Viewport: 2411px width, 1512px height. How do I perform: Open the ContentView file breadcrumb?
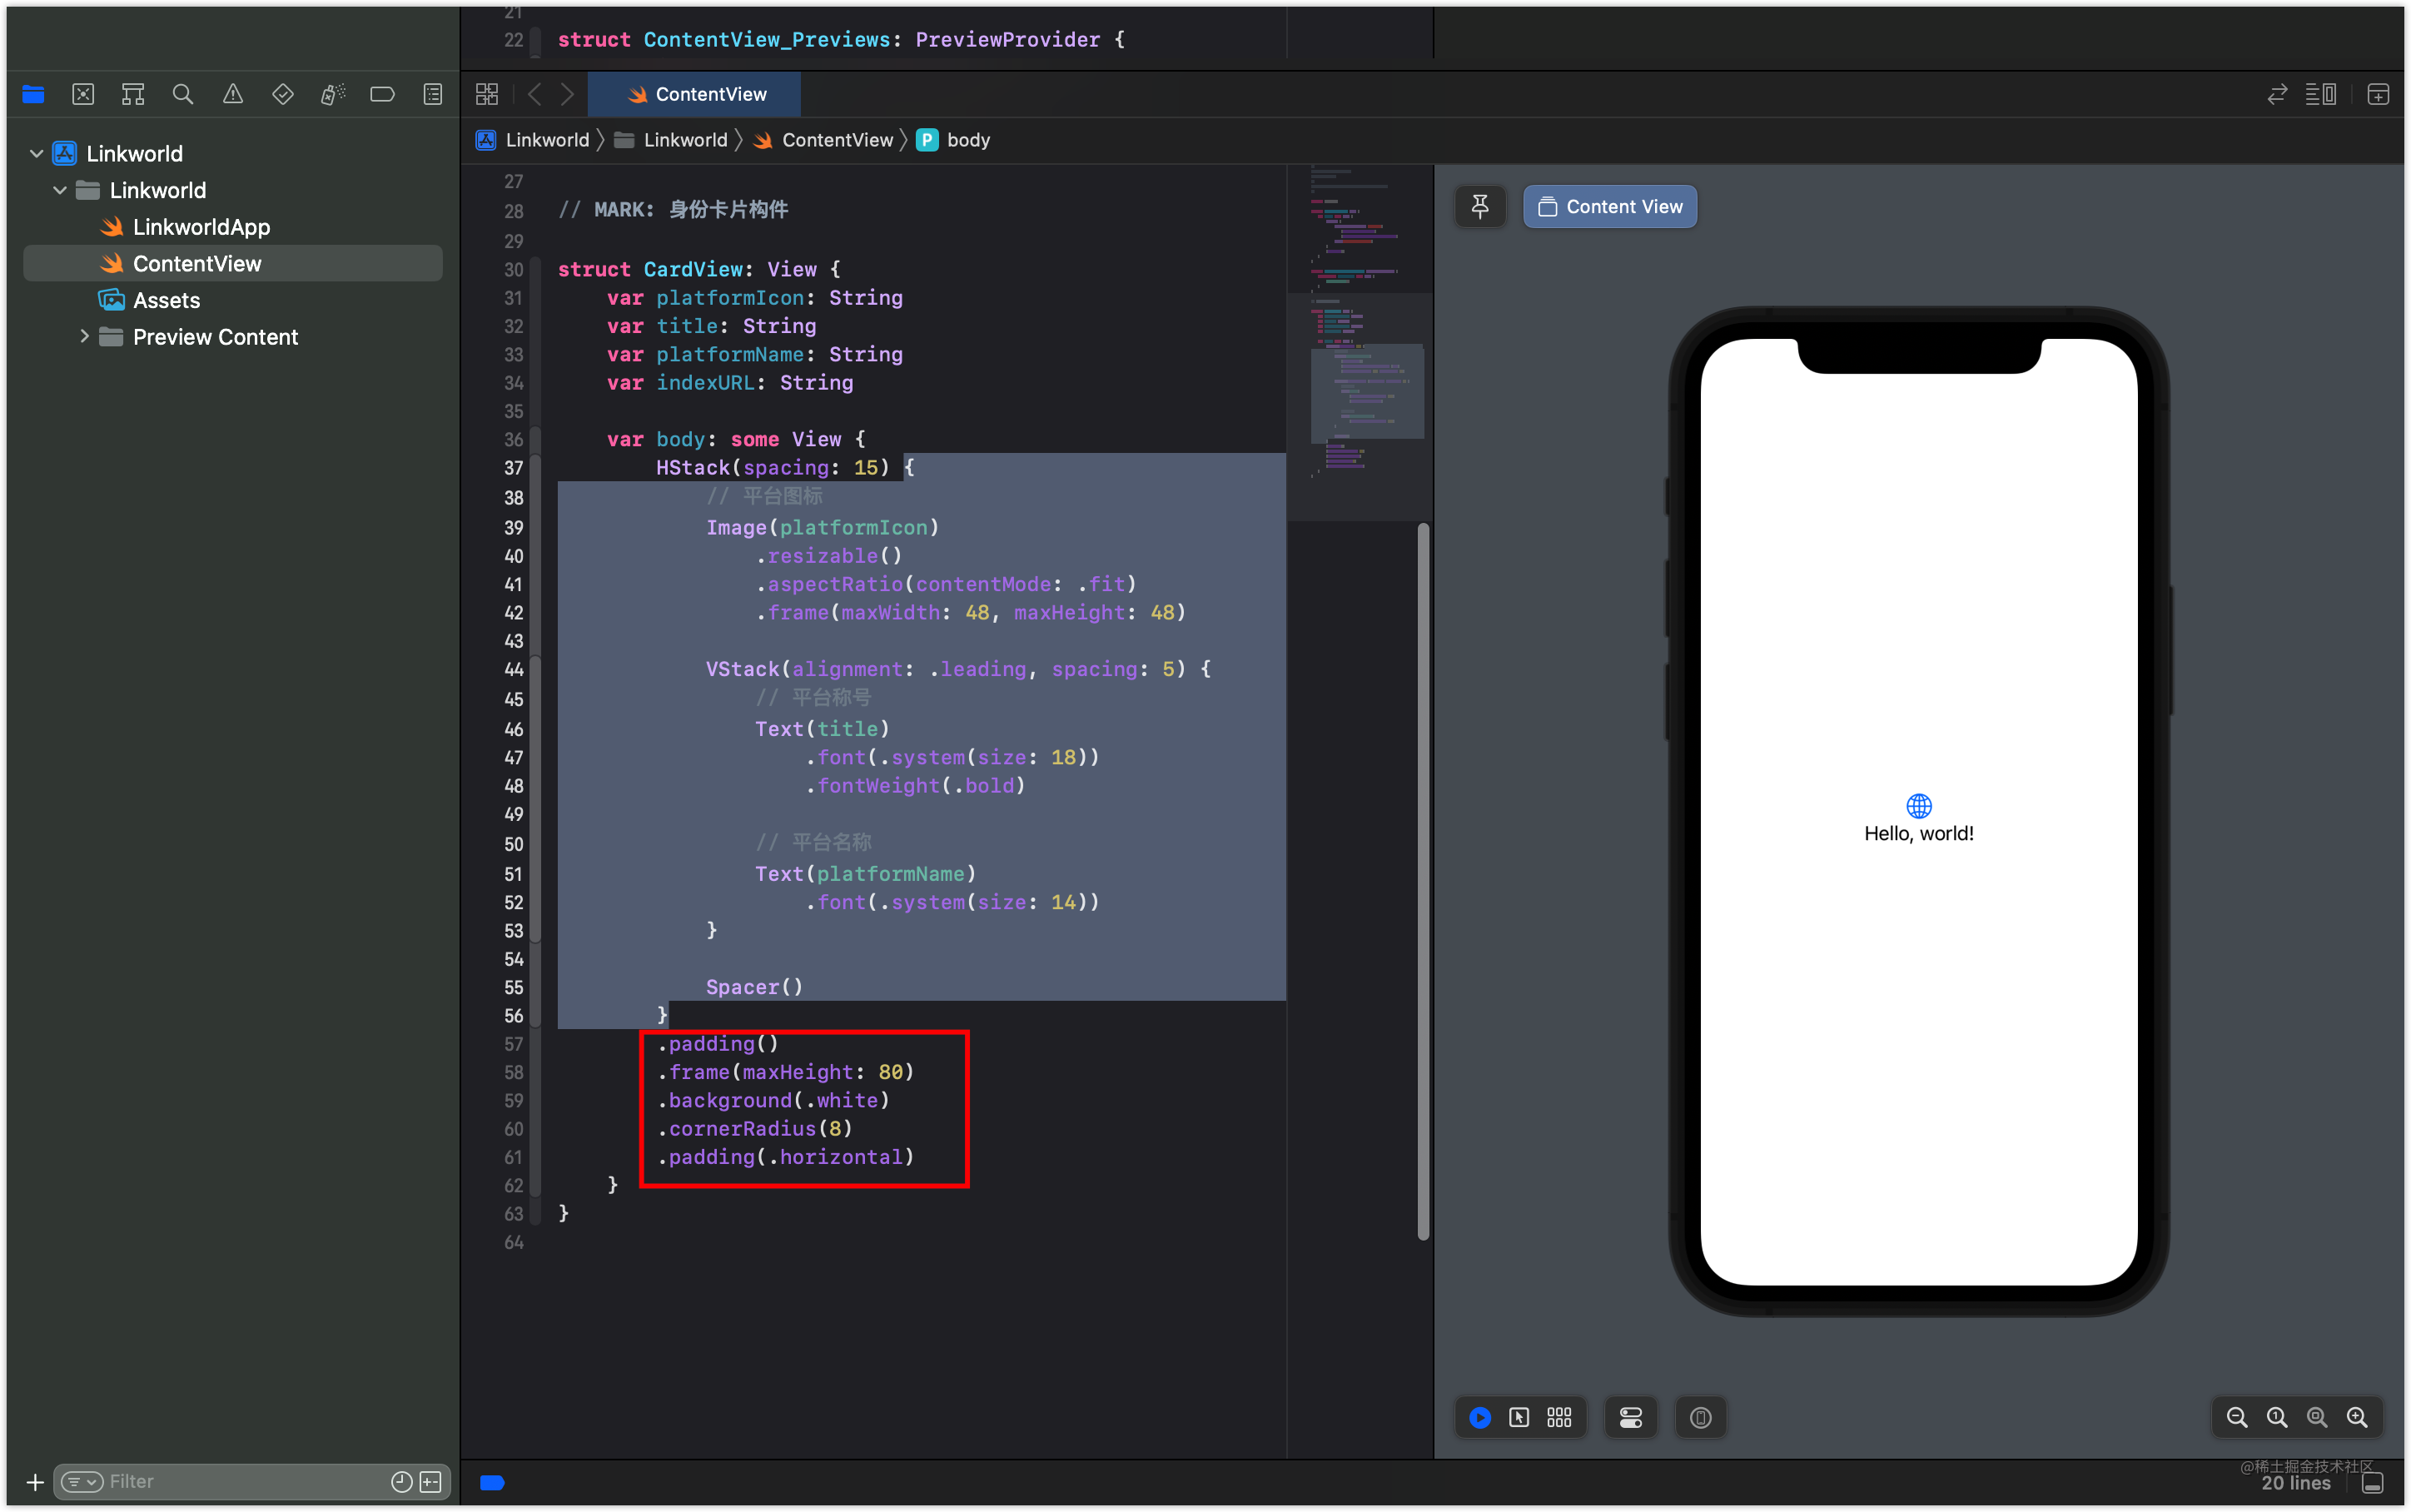[823, 140]
